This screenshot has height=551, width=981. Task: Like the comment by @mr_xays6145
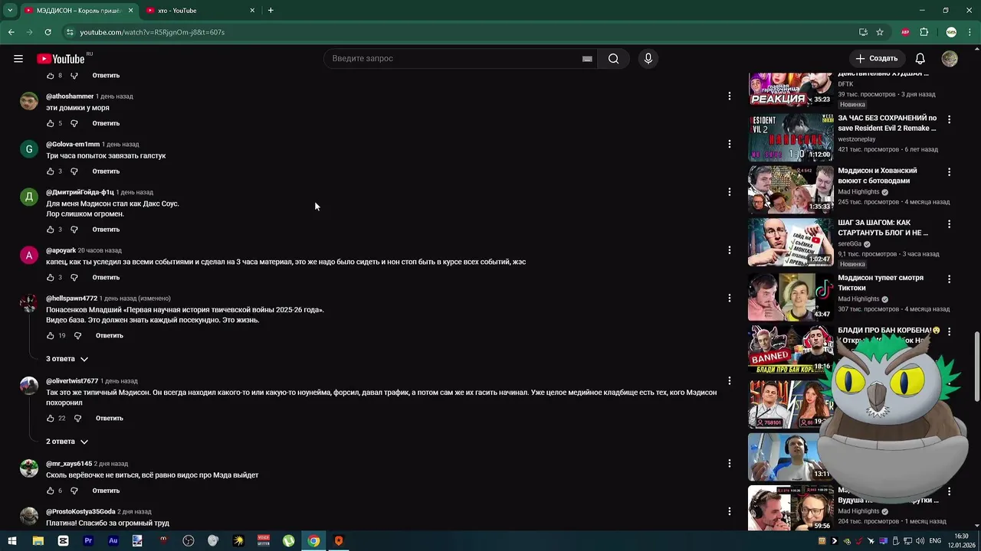point(51,491)
